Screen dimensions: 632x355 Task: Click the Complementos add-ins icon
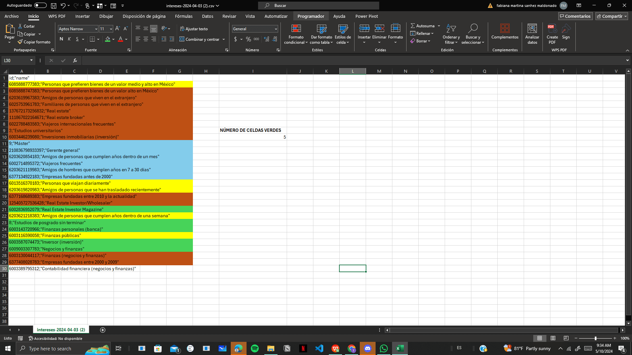pos(505,29)
